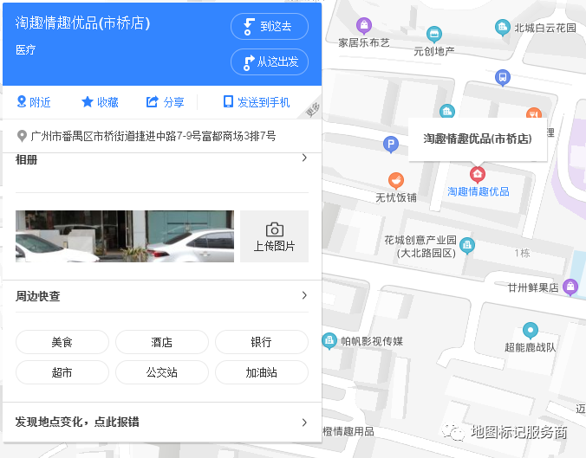The image size is (586, 458).
Task: Select the purple 廿卅鲜果店 shop marker
Action: click(x=570, y=287)
